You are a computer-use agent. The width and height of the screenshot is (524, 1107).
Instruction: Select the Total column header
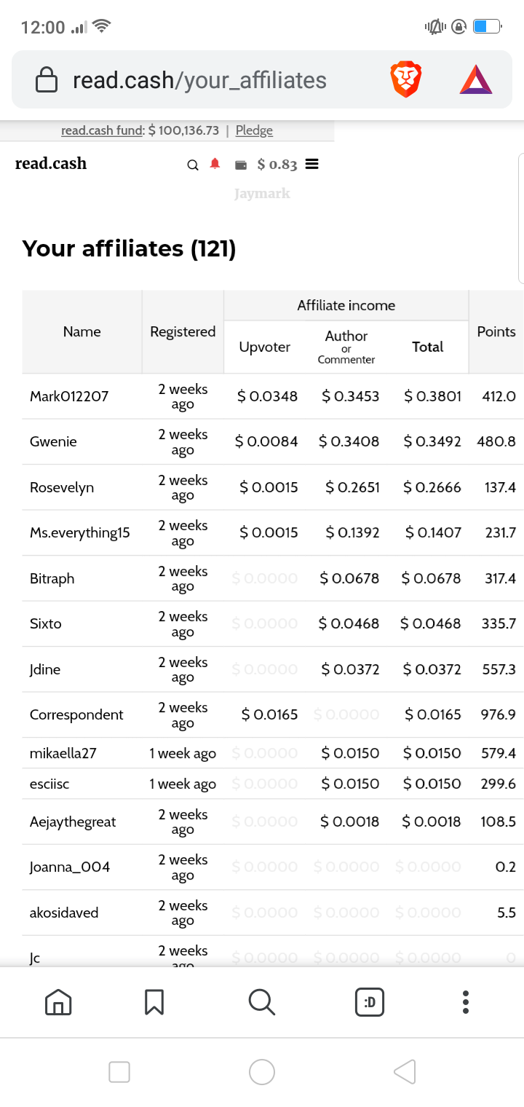(428, 347)
